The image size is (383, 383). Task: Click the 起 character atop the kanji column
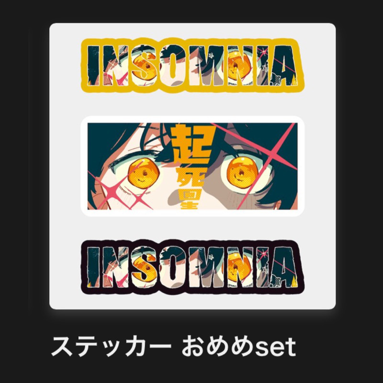(190, 145)
